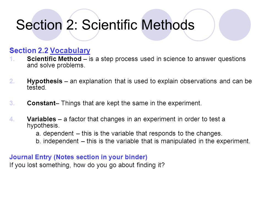Click the Vocabulary underlined link
Screen dimensions: 264x198
pos(70,51)
